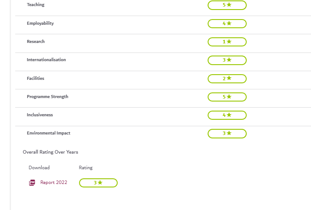
Task: Click the Employability 4-star rating badge
Action: pyautogui.click(x=227, y=23)
